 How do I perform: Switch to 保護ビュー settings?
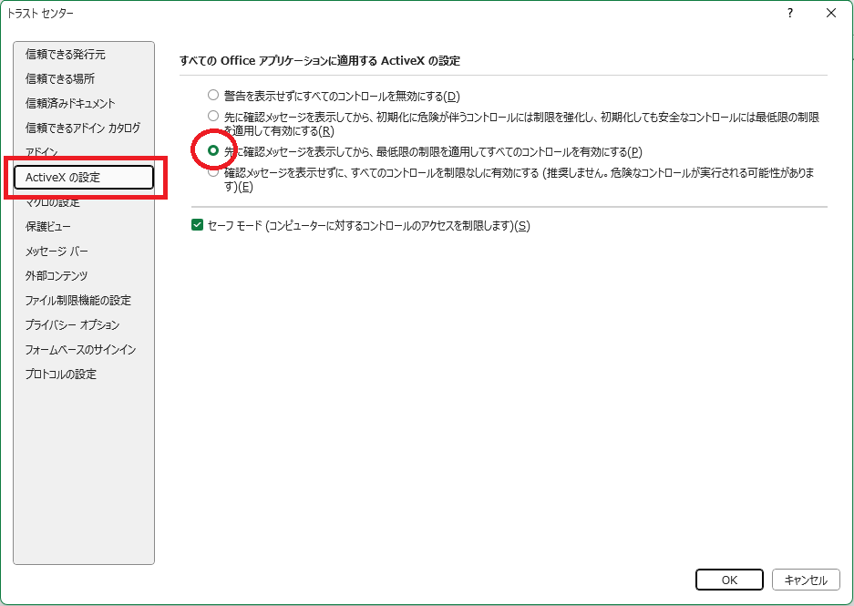click(x=48, y=226)
